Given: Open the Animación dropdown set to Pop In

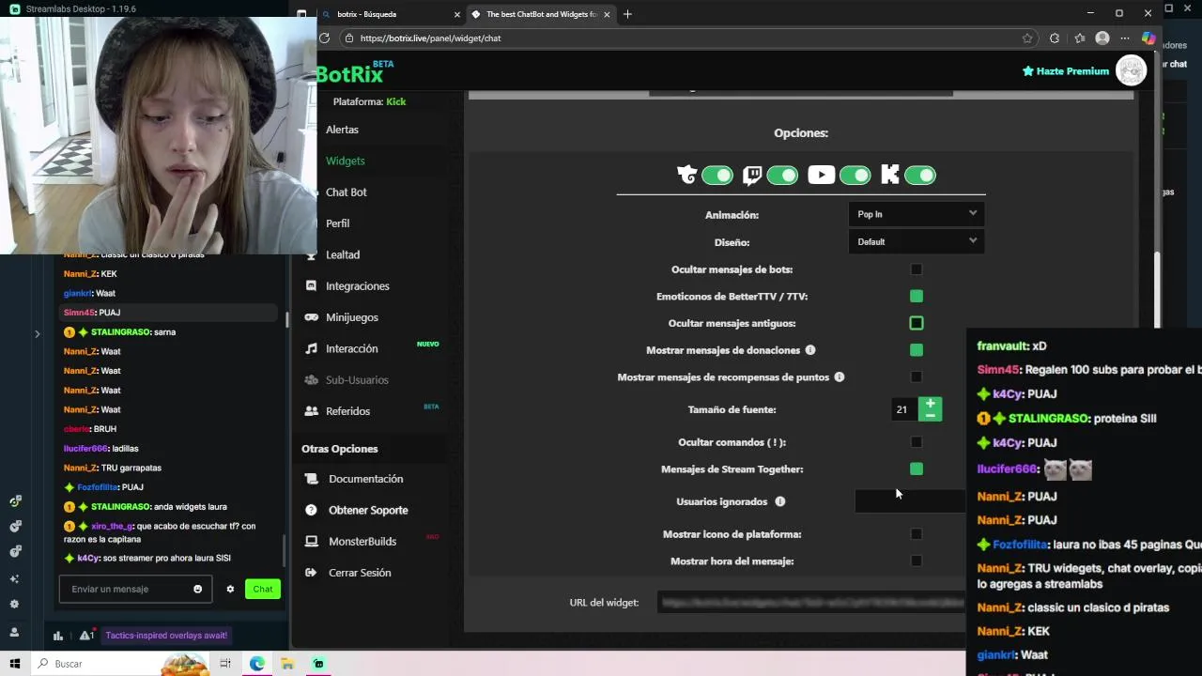Looking at the screenshot, I should (916, 214).
